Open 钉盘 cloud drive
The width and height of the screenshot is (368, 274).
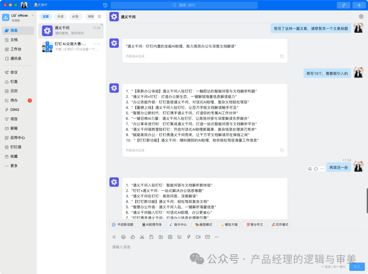tap(18, 82)
